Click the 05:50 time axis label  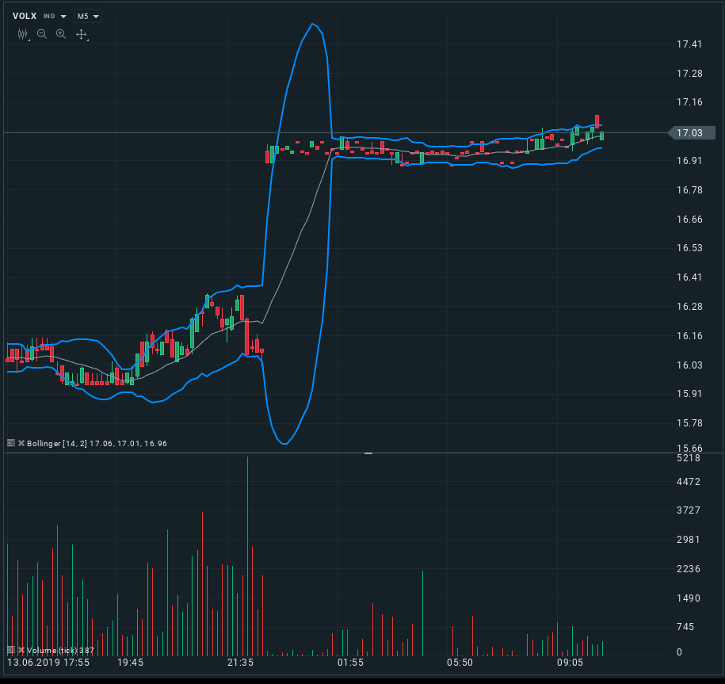(460, 663)
